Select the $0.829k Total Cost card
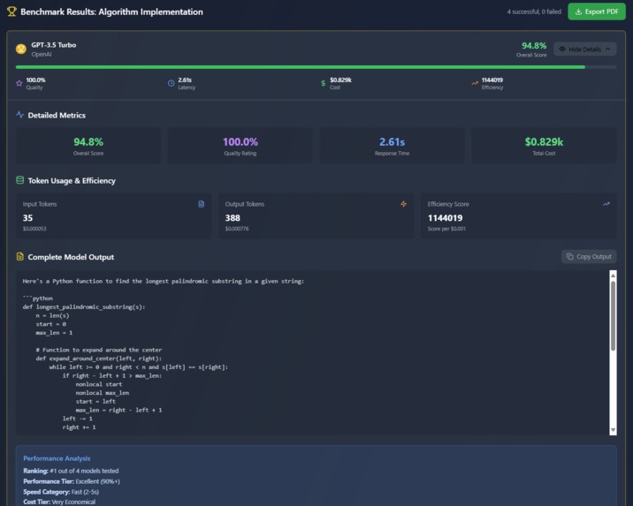Screen dimensions: 633x506 pyautogui.click(x=544, y=146)
